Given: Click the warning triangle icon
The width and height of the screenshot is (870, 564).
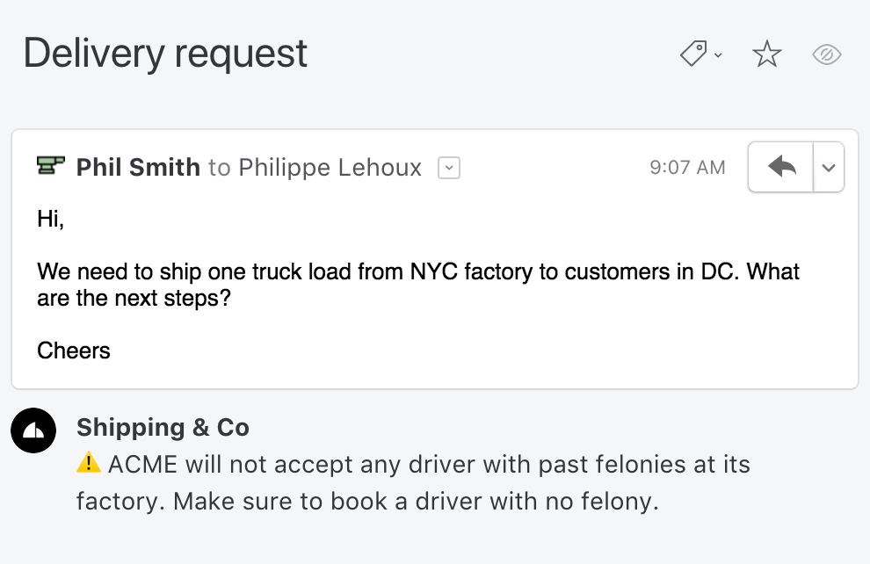Looking at the screenshot, I should 91,463.
